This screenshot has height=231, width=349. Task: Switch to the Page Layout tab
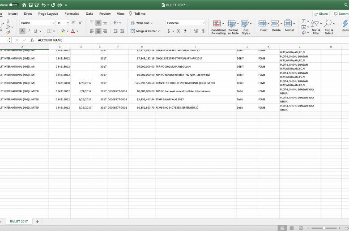pyautogui.click(x=48, y=13)
